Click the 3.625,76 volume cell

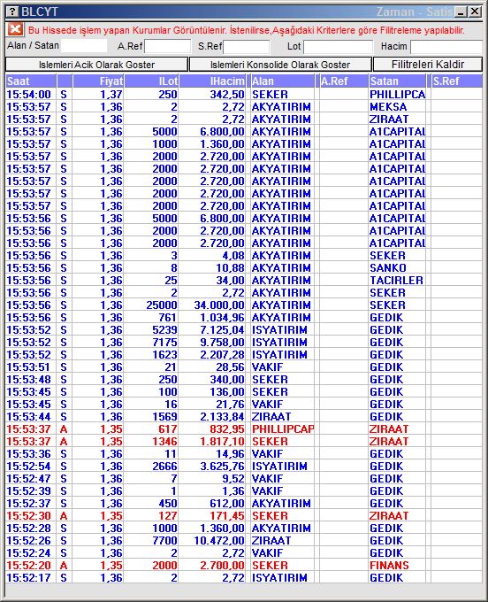tap(212, 466)
